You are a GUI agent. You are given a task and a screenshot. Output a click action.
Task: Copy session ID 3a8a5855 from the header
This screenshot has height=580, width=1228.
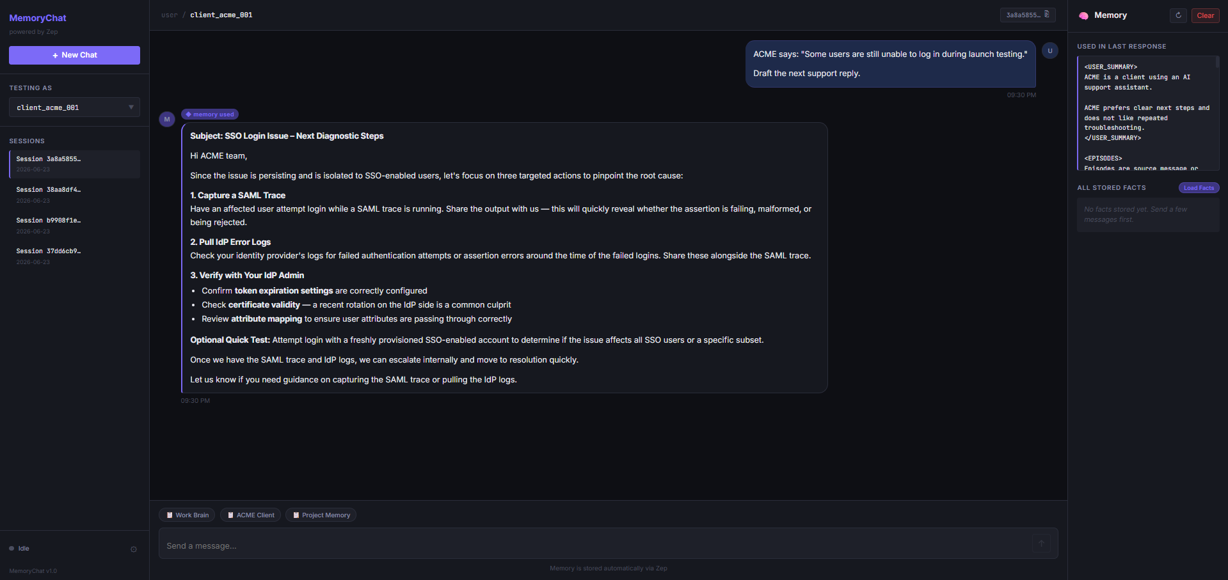point(1028,15)
